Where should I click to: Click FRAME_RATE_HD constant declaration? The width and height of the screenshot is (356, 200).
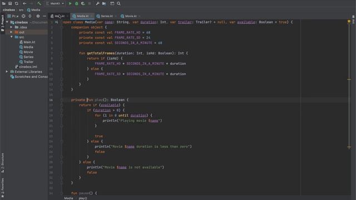pos(127,32)
